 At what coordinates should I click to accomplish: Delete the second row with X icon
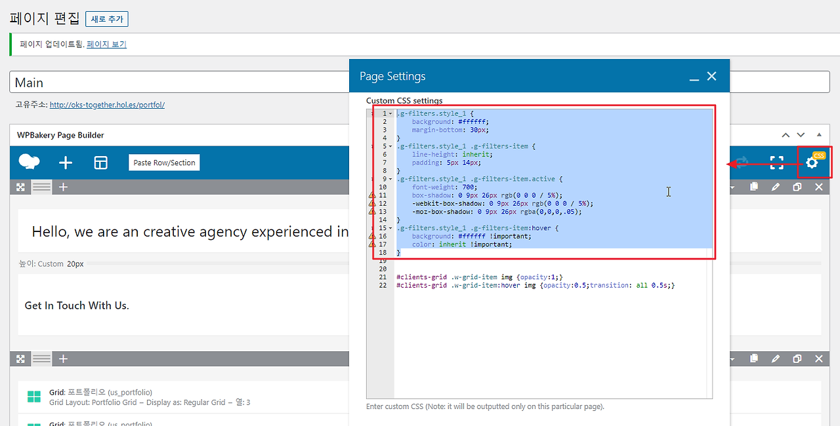tap(819, 358)
